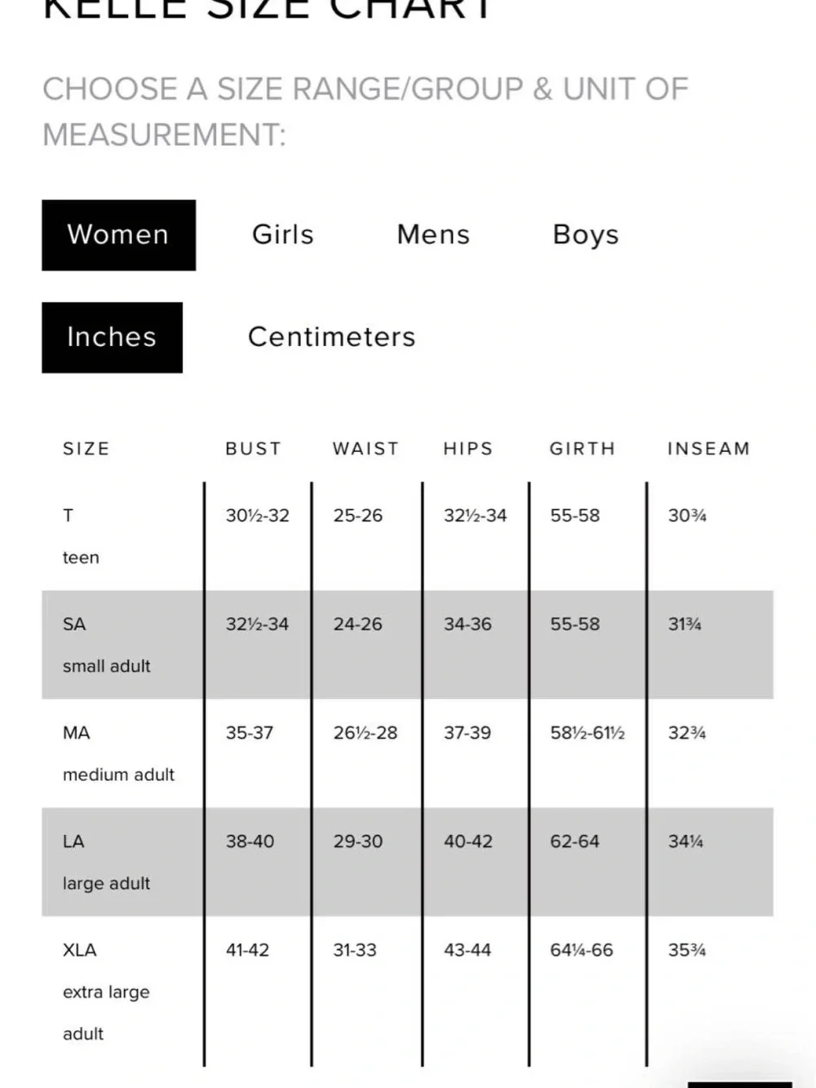Click the SIZE column header
The height and width of the screenshot is (1088, 816).
86,449
